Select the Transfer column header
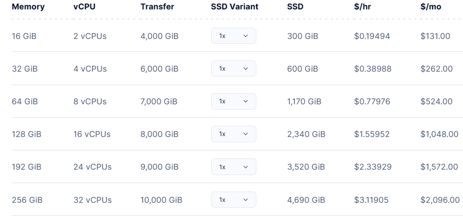The image size is (463, 218). tap(157, 7)
